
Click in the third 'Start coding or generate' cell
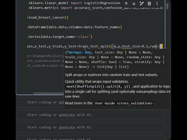pos(91,127)
